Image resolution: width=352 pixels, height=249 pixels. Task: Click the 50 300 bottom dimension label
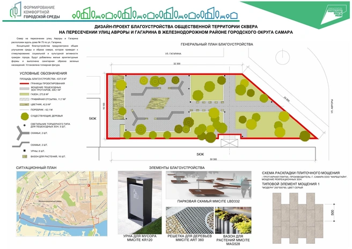point(213,159)
